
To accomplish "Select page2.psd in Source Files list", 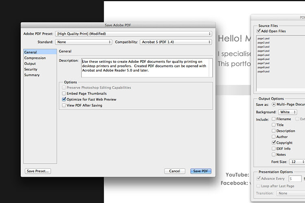I will tap(264, 43).
